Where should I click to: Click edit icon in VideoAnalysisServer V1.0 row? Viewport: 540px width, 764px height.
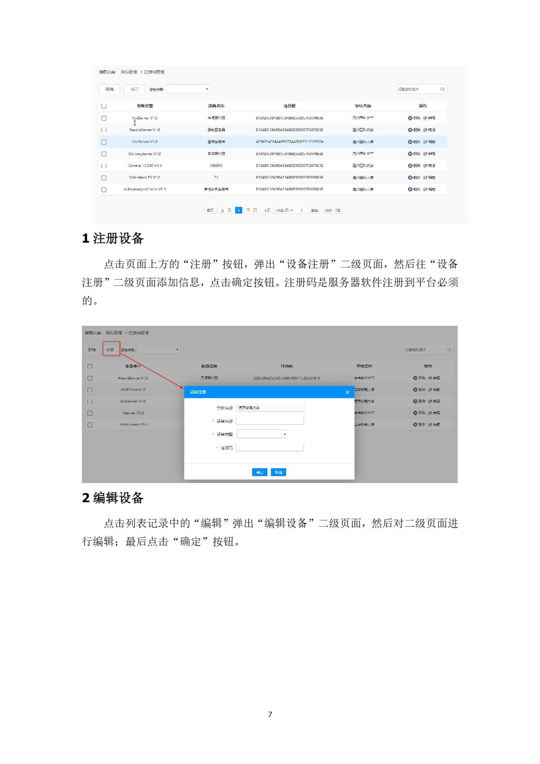tap(425, 190)
